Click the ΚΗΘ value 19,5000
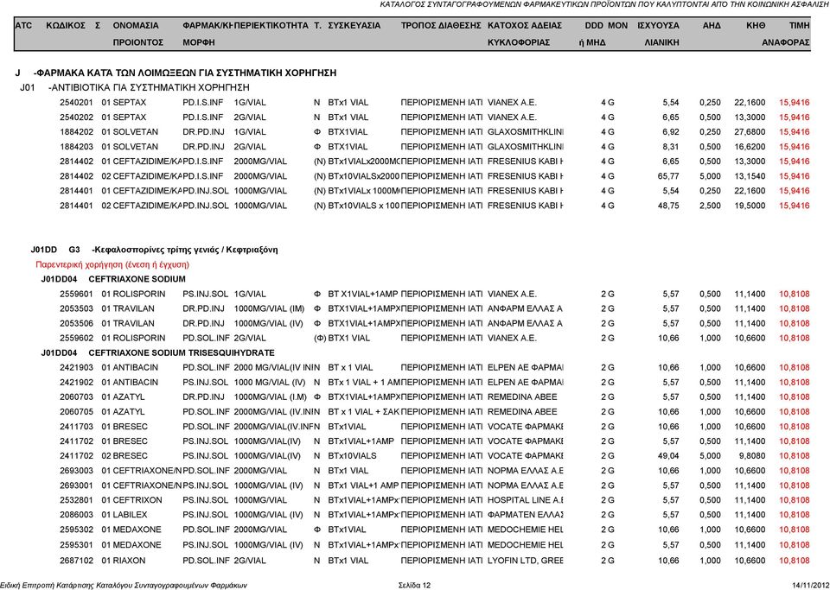 pyautogui.click(x=750, y=206)
